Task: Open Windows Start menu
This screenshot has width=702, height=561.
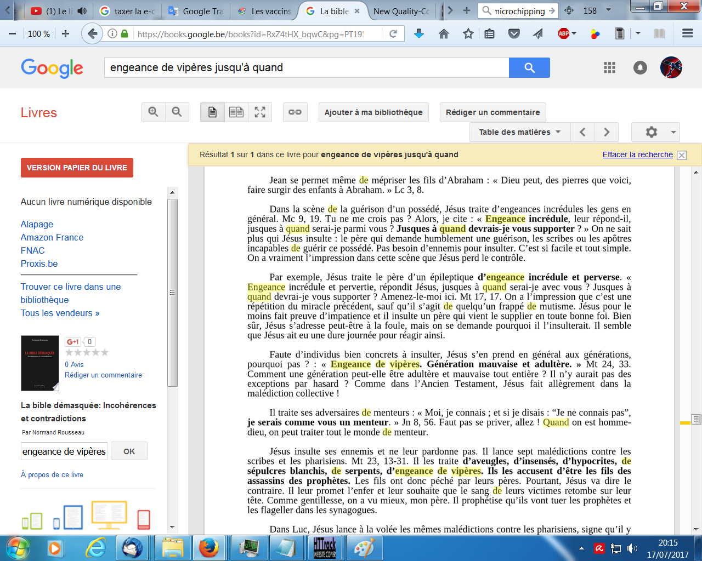Action: click(x=17, y=548)
